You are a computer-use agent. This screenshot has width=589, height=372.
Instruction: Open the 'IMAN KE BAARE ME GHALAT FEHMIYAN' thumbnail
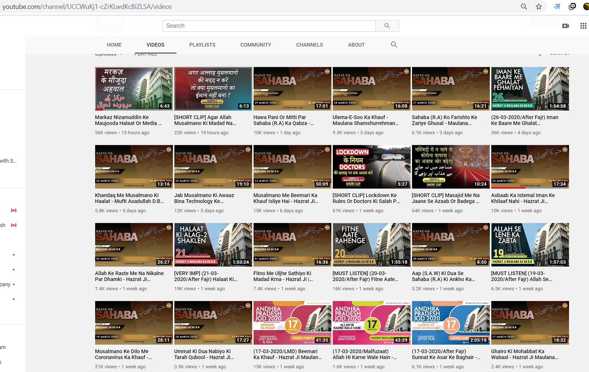click(x=530, y=89)
